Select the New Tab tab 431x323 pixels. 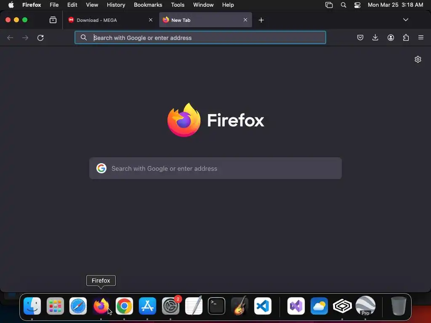[x=205, y=20]
